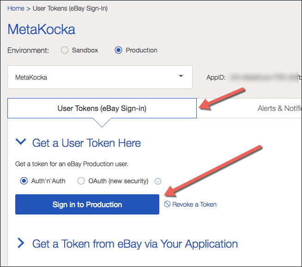Open the Alerts & Notifications tab

tap(280, 109)
